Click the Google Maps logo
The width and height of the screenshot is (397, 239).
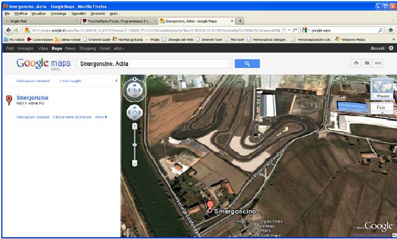click(x=44, y=64)
